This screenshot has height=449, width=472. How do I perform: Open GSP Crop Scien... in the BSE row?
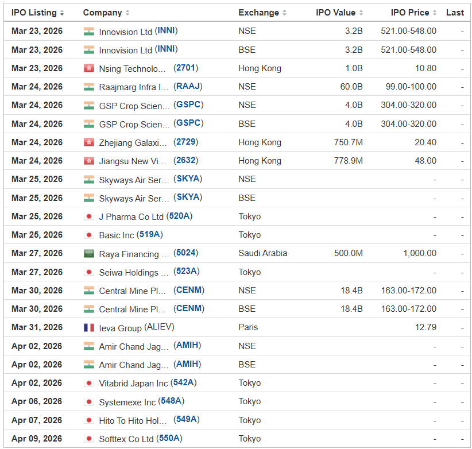coord(134,124)
